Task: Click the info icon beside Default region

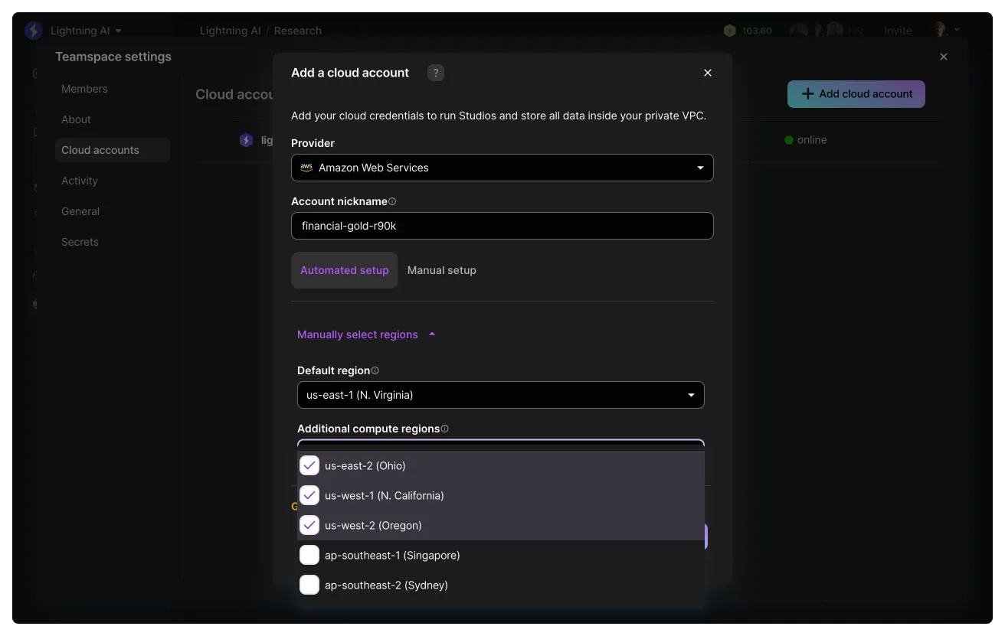Action: (375, 370)
